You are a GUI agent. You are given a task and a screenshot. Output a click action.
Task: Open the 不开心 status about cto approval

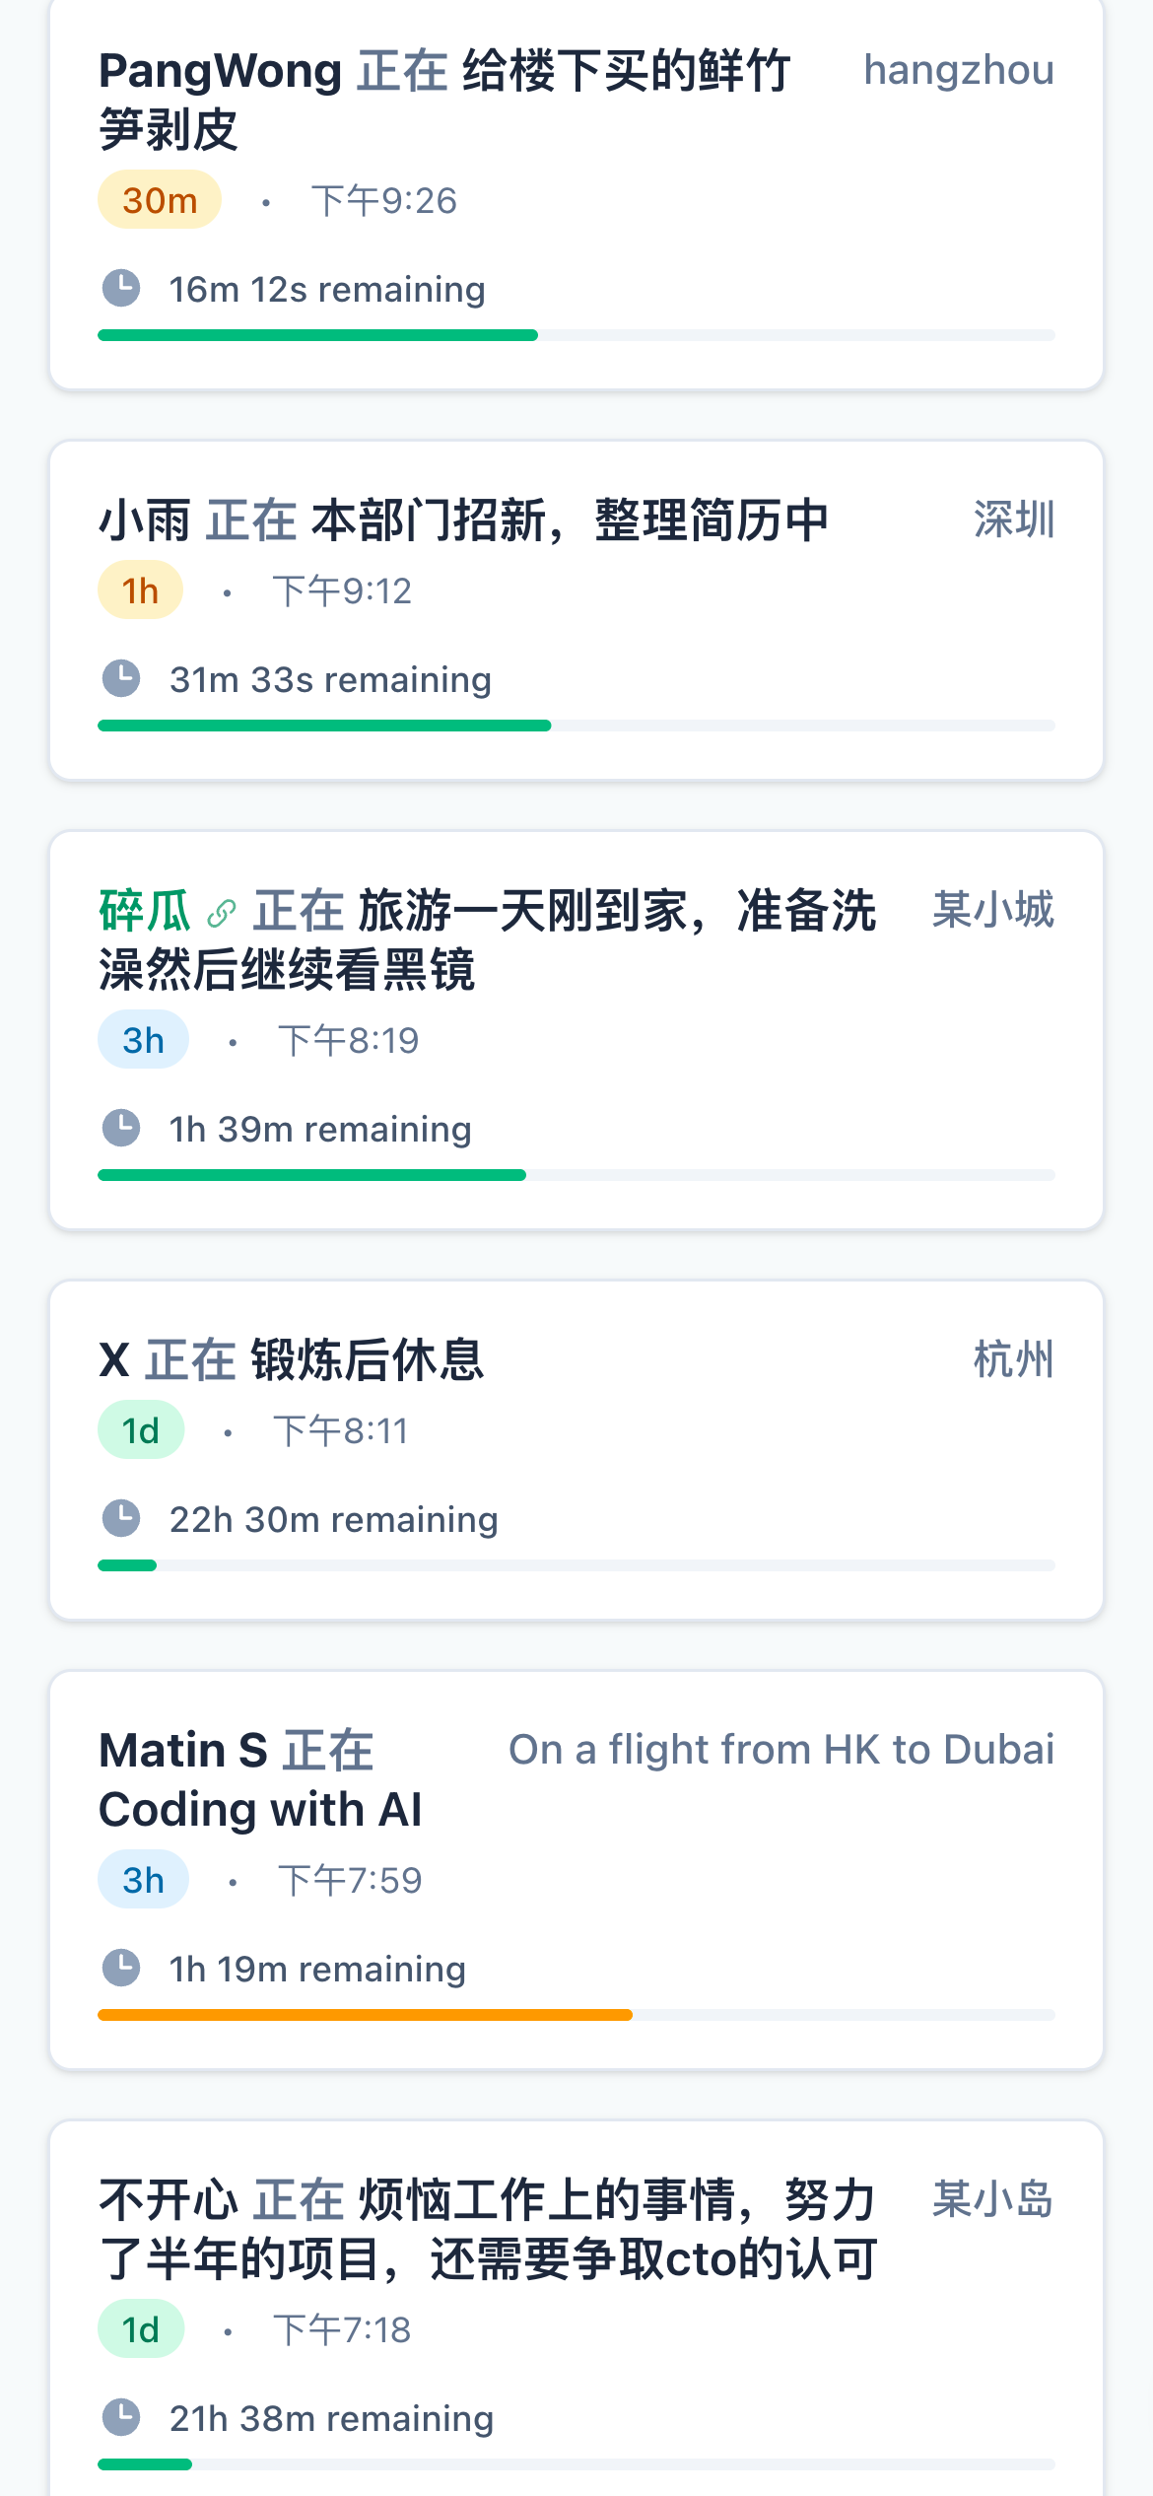(576, 2308)
